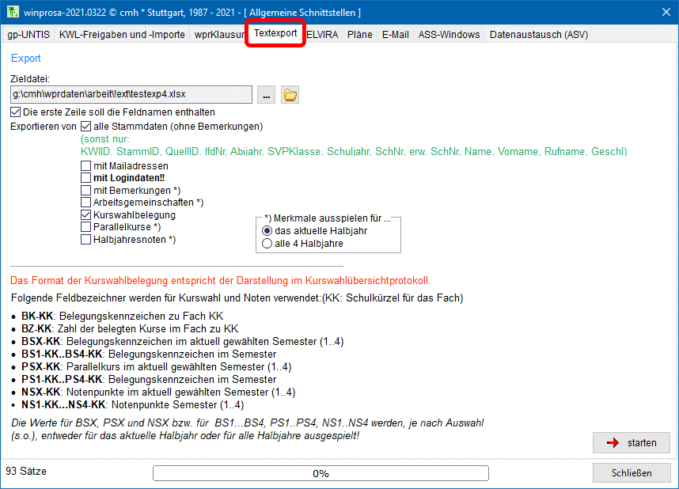Click the 'Schließen' button
The image size is (679, 489).
pos(632,473)
